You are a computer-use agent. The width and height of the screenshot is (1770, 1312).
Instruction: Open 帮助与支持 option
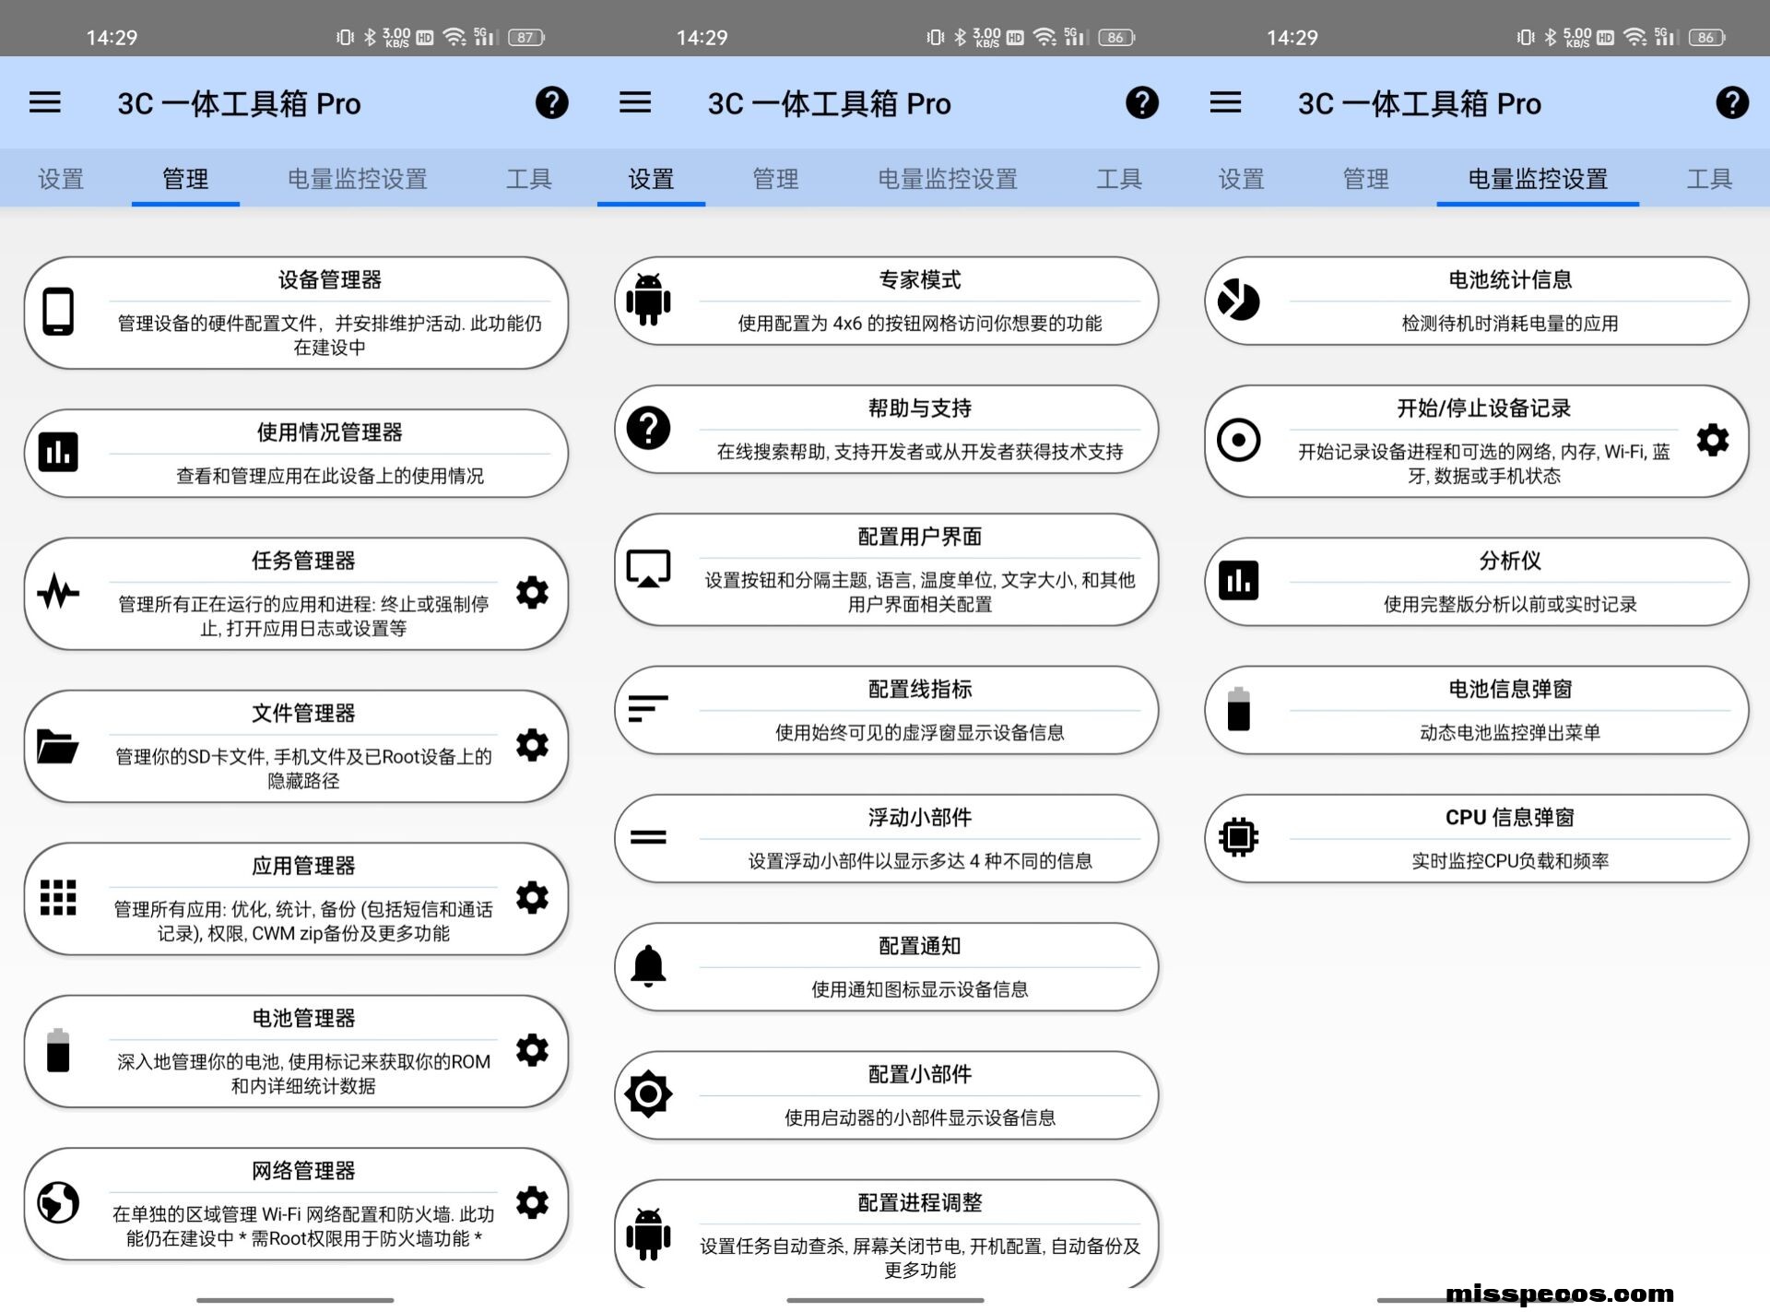point(886,430)
